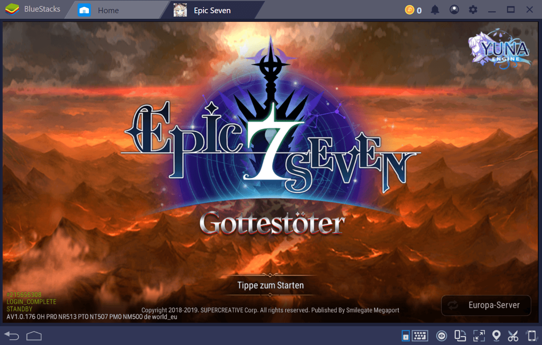542x345 pixels.
Task: Click the Yuna Engine logo
Action: point(499,49)
